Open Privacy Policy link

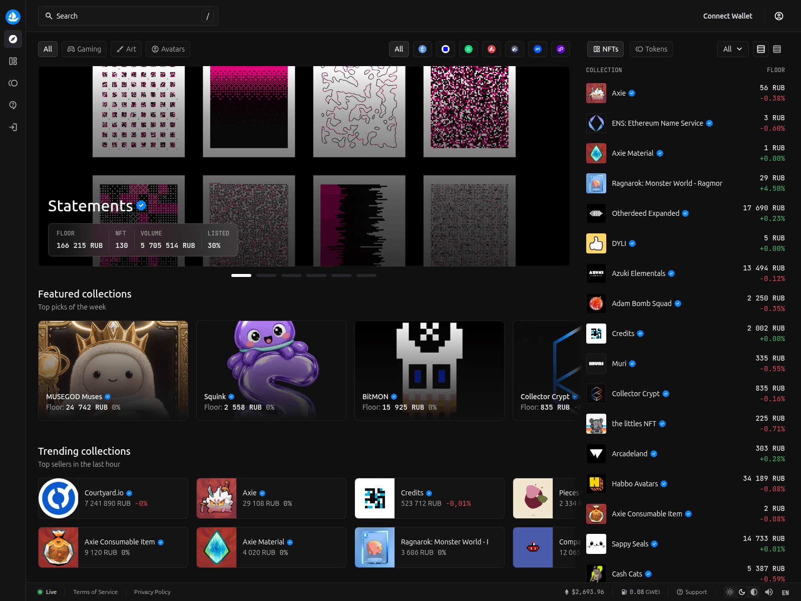(152, 592)
